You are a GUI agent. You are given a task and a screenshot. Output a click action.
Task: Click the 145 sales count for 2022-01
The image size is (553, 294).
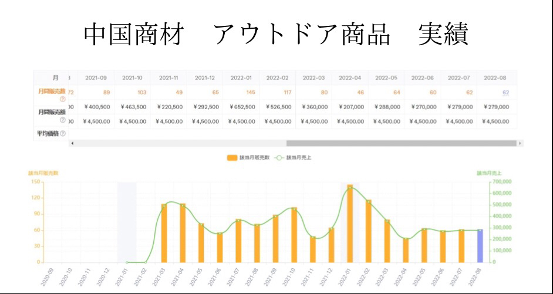(x=251, y=92)
